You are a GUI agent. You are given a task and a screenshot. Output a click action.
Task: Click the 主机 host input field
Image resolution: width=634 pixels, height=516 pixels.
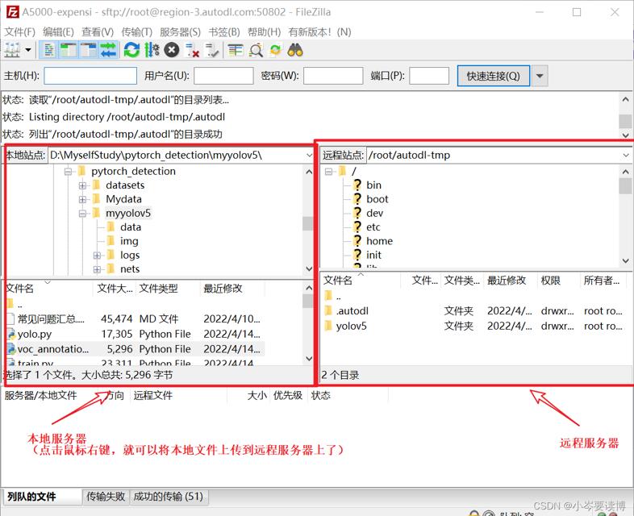[x=90, y=76]
